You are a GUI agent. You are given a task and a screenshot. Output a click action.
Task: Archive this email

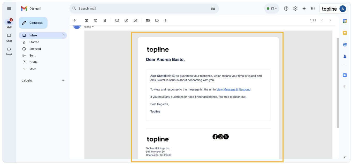pyautogui.click(x=87, y=20)
